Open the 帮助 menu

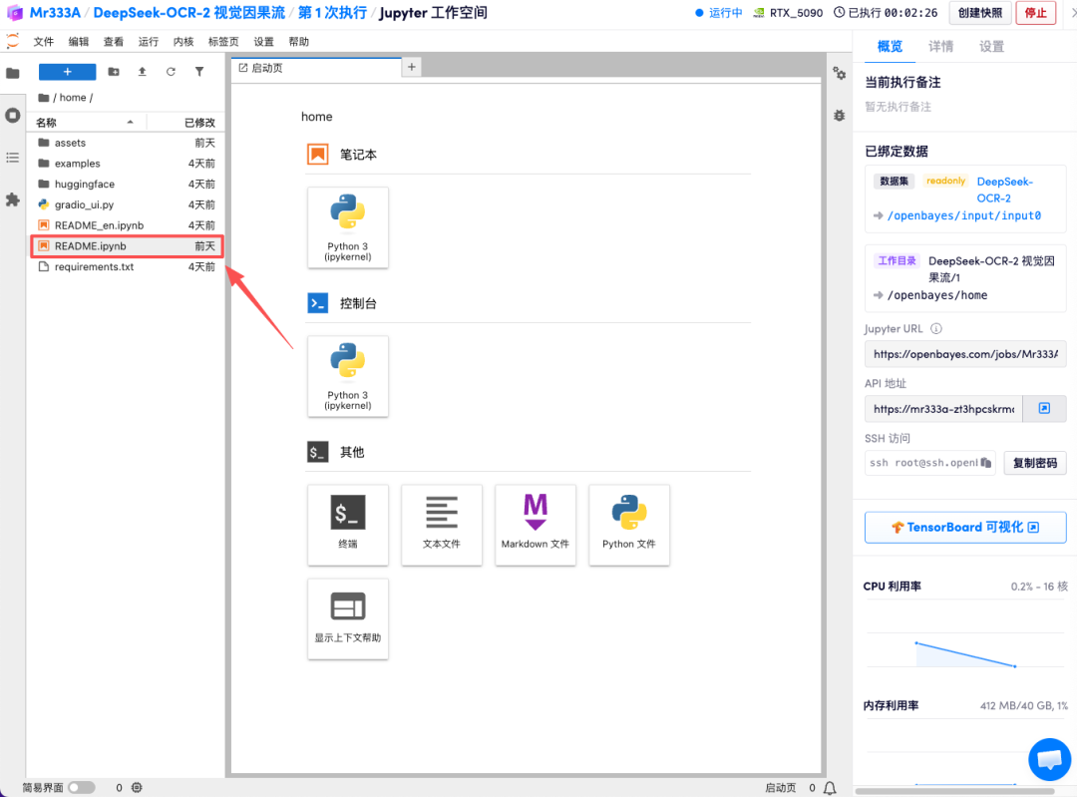pyautogui.click(x=299, y=42)
